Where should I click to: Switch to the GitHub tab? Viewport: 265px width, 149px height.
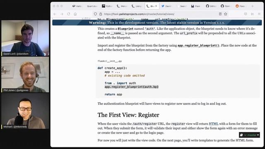tap(211, 6)
